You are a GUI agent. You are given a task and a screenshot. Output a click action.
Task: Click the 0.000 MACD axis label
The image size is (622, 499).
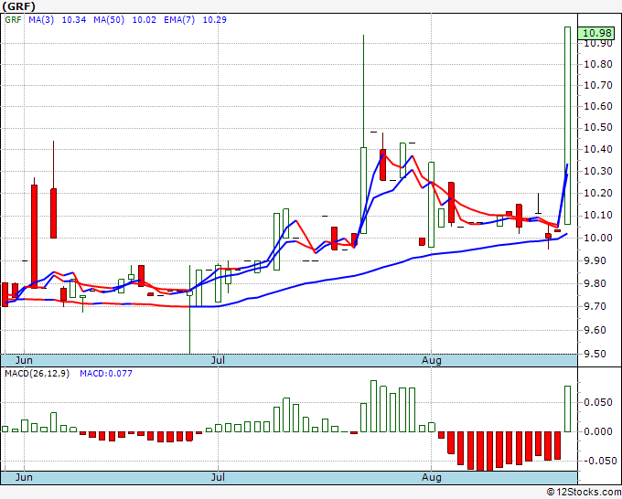pos(598,431)
